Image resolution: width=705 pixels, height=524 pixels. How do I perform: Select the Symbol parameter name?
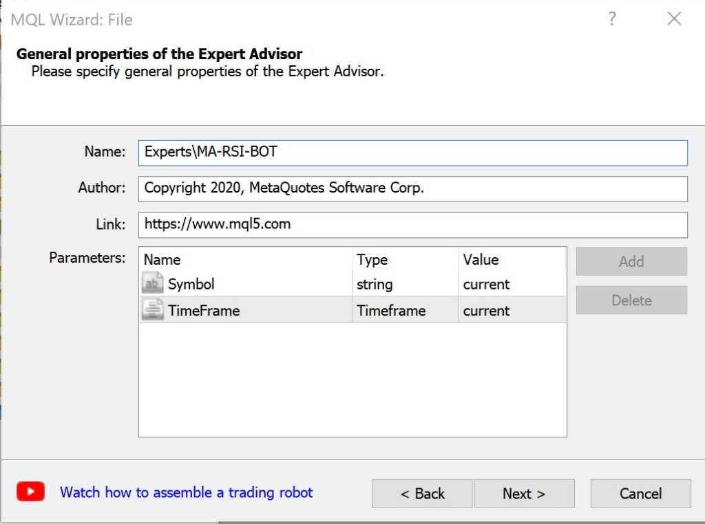pos(191,285)
